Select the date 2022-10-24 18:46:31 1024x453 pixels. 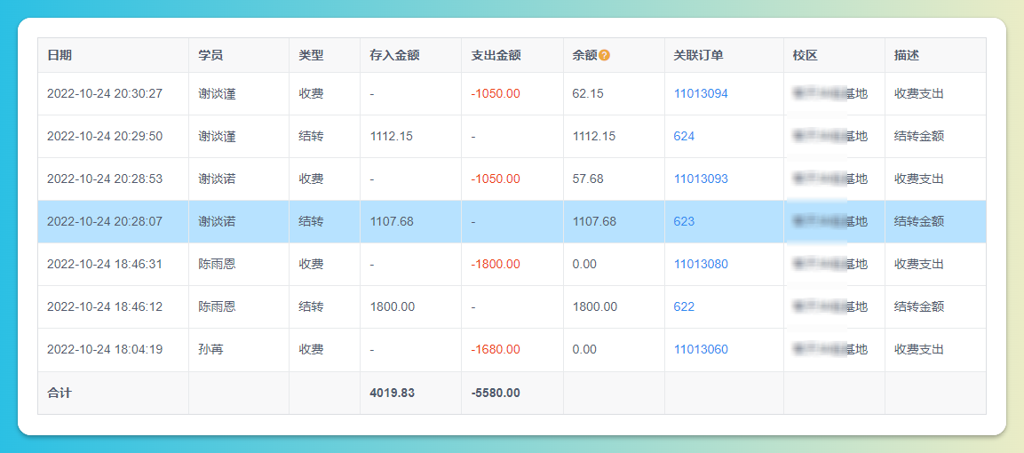[105, 265]
